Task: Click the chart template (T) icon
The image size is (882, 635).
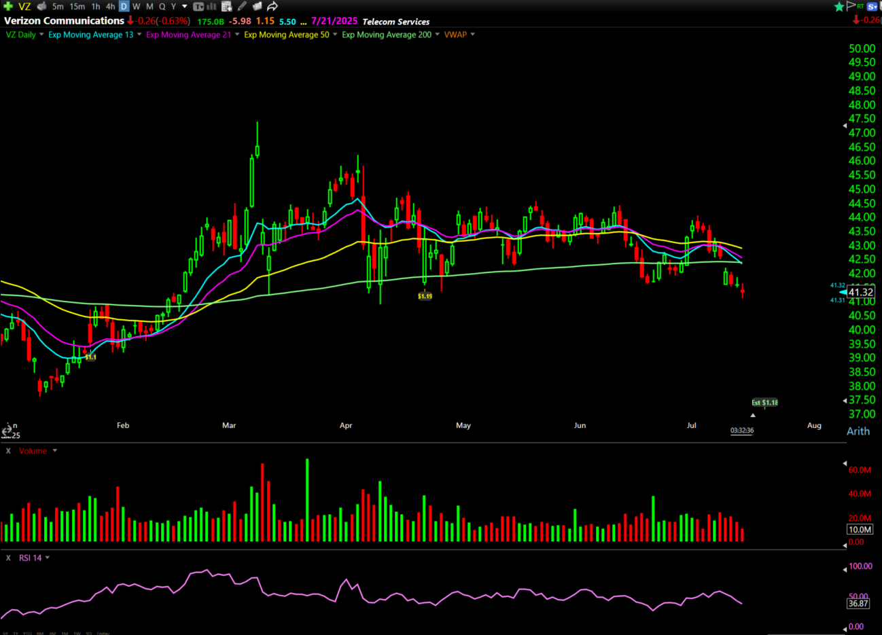Action: [x=198, y=7]
